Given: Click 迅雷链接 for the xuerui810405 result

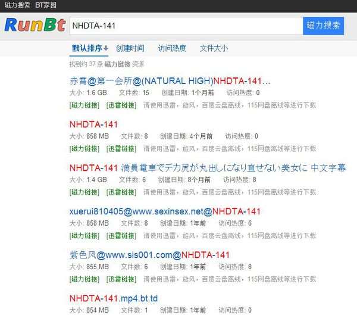Looking at the screenshot, I should 121,236.
